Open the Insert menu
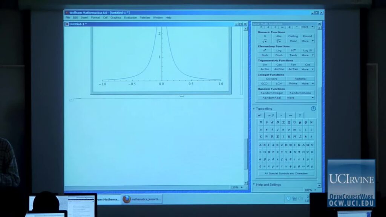 (x=84, y=18)
